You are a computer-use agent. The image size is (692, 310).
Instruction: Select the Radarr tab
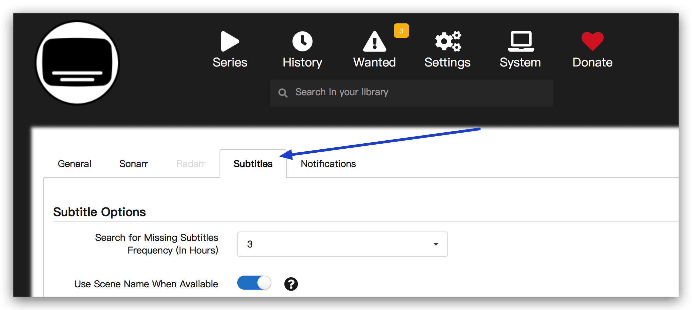tap(191, 164)
